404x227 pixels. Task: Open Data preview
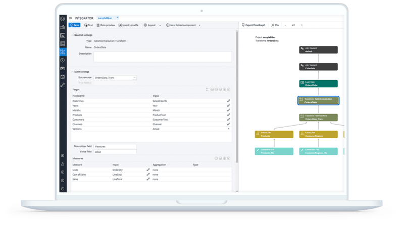(106, 25)
